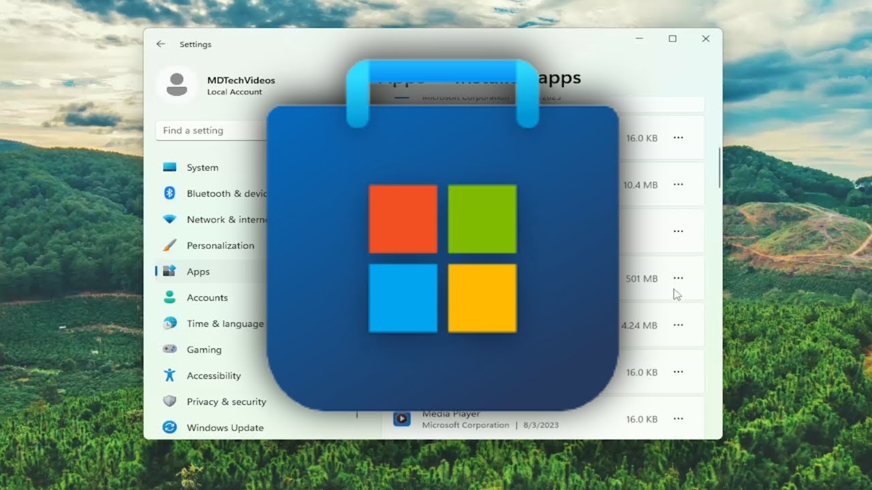
Task: Select the Gaming controller icon
Action: [x=170, y=349]
